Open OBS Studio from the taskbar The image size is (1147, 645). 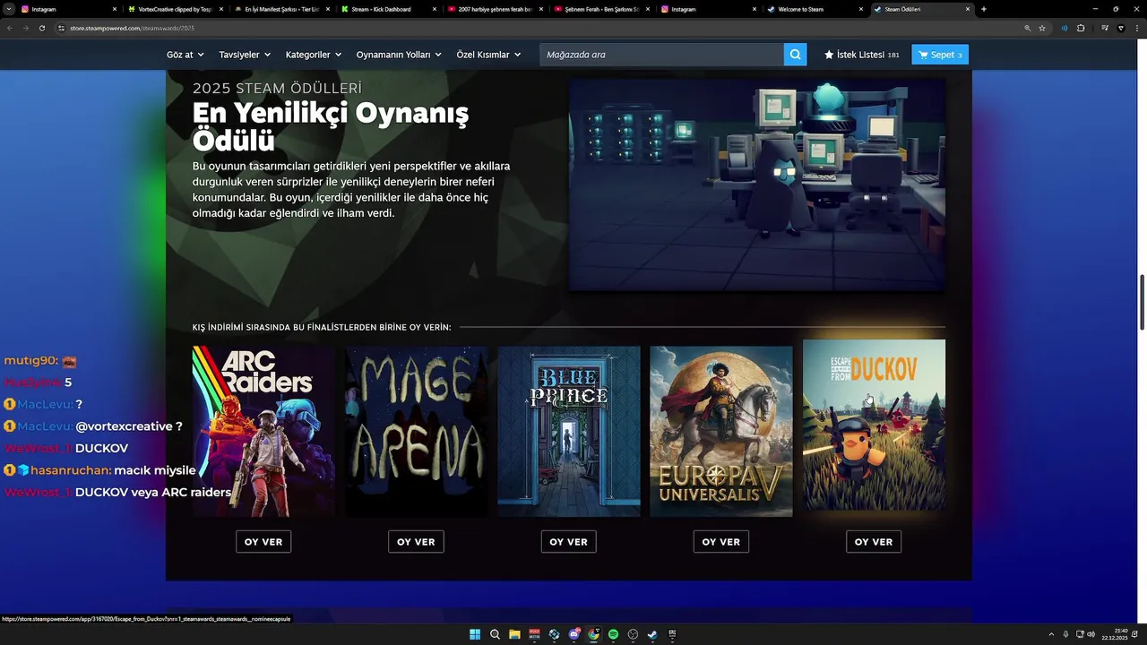click(633, 634)
